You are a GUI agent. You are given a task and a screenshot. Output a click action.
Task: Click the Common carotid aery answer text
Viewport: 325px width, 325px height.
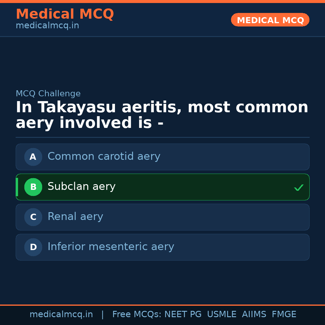click(x=104, y=156)
